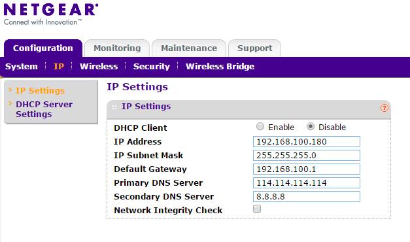Toggle the Network Integrity Check checkbox
410x242 pixels.
(257, 209)
